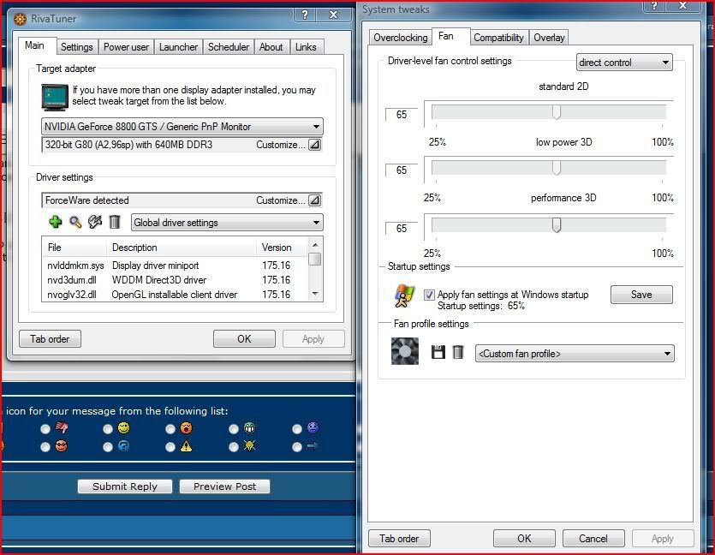Switch to the Compatibility tab

tap(498, 38)
